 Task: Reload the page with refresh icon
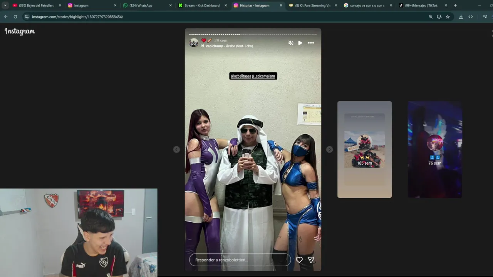tap(15, 17)
